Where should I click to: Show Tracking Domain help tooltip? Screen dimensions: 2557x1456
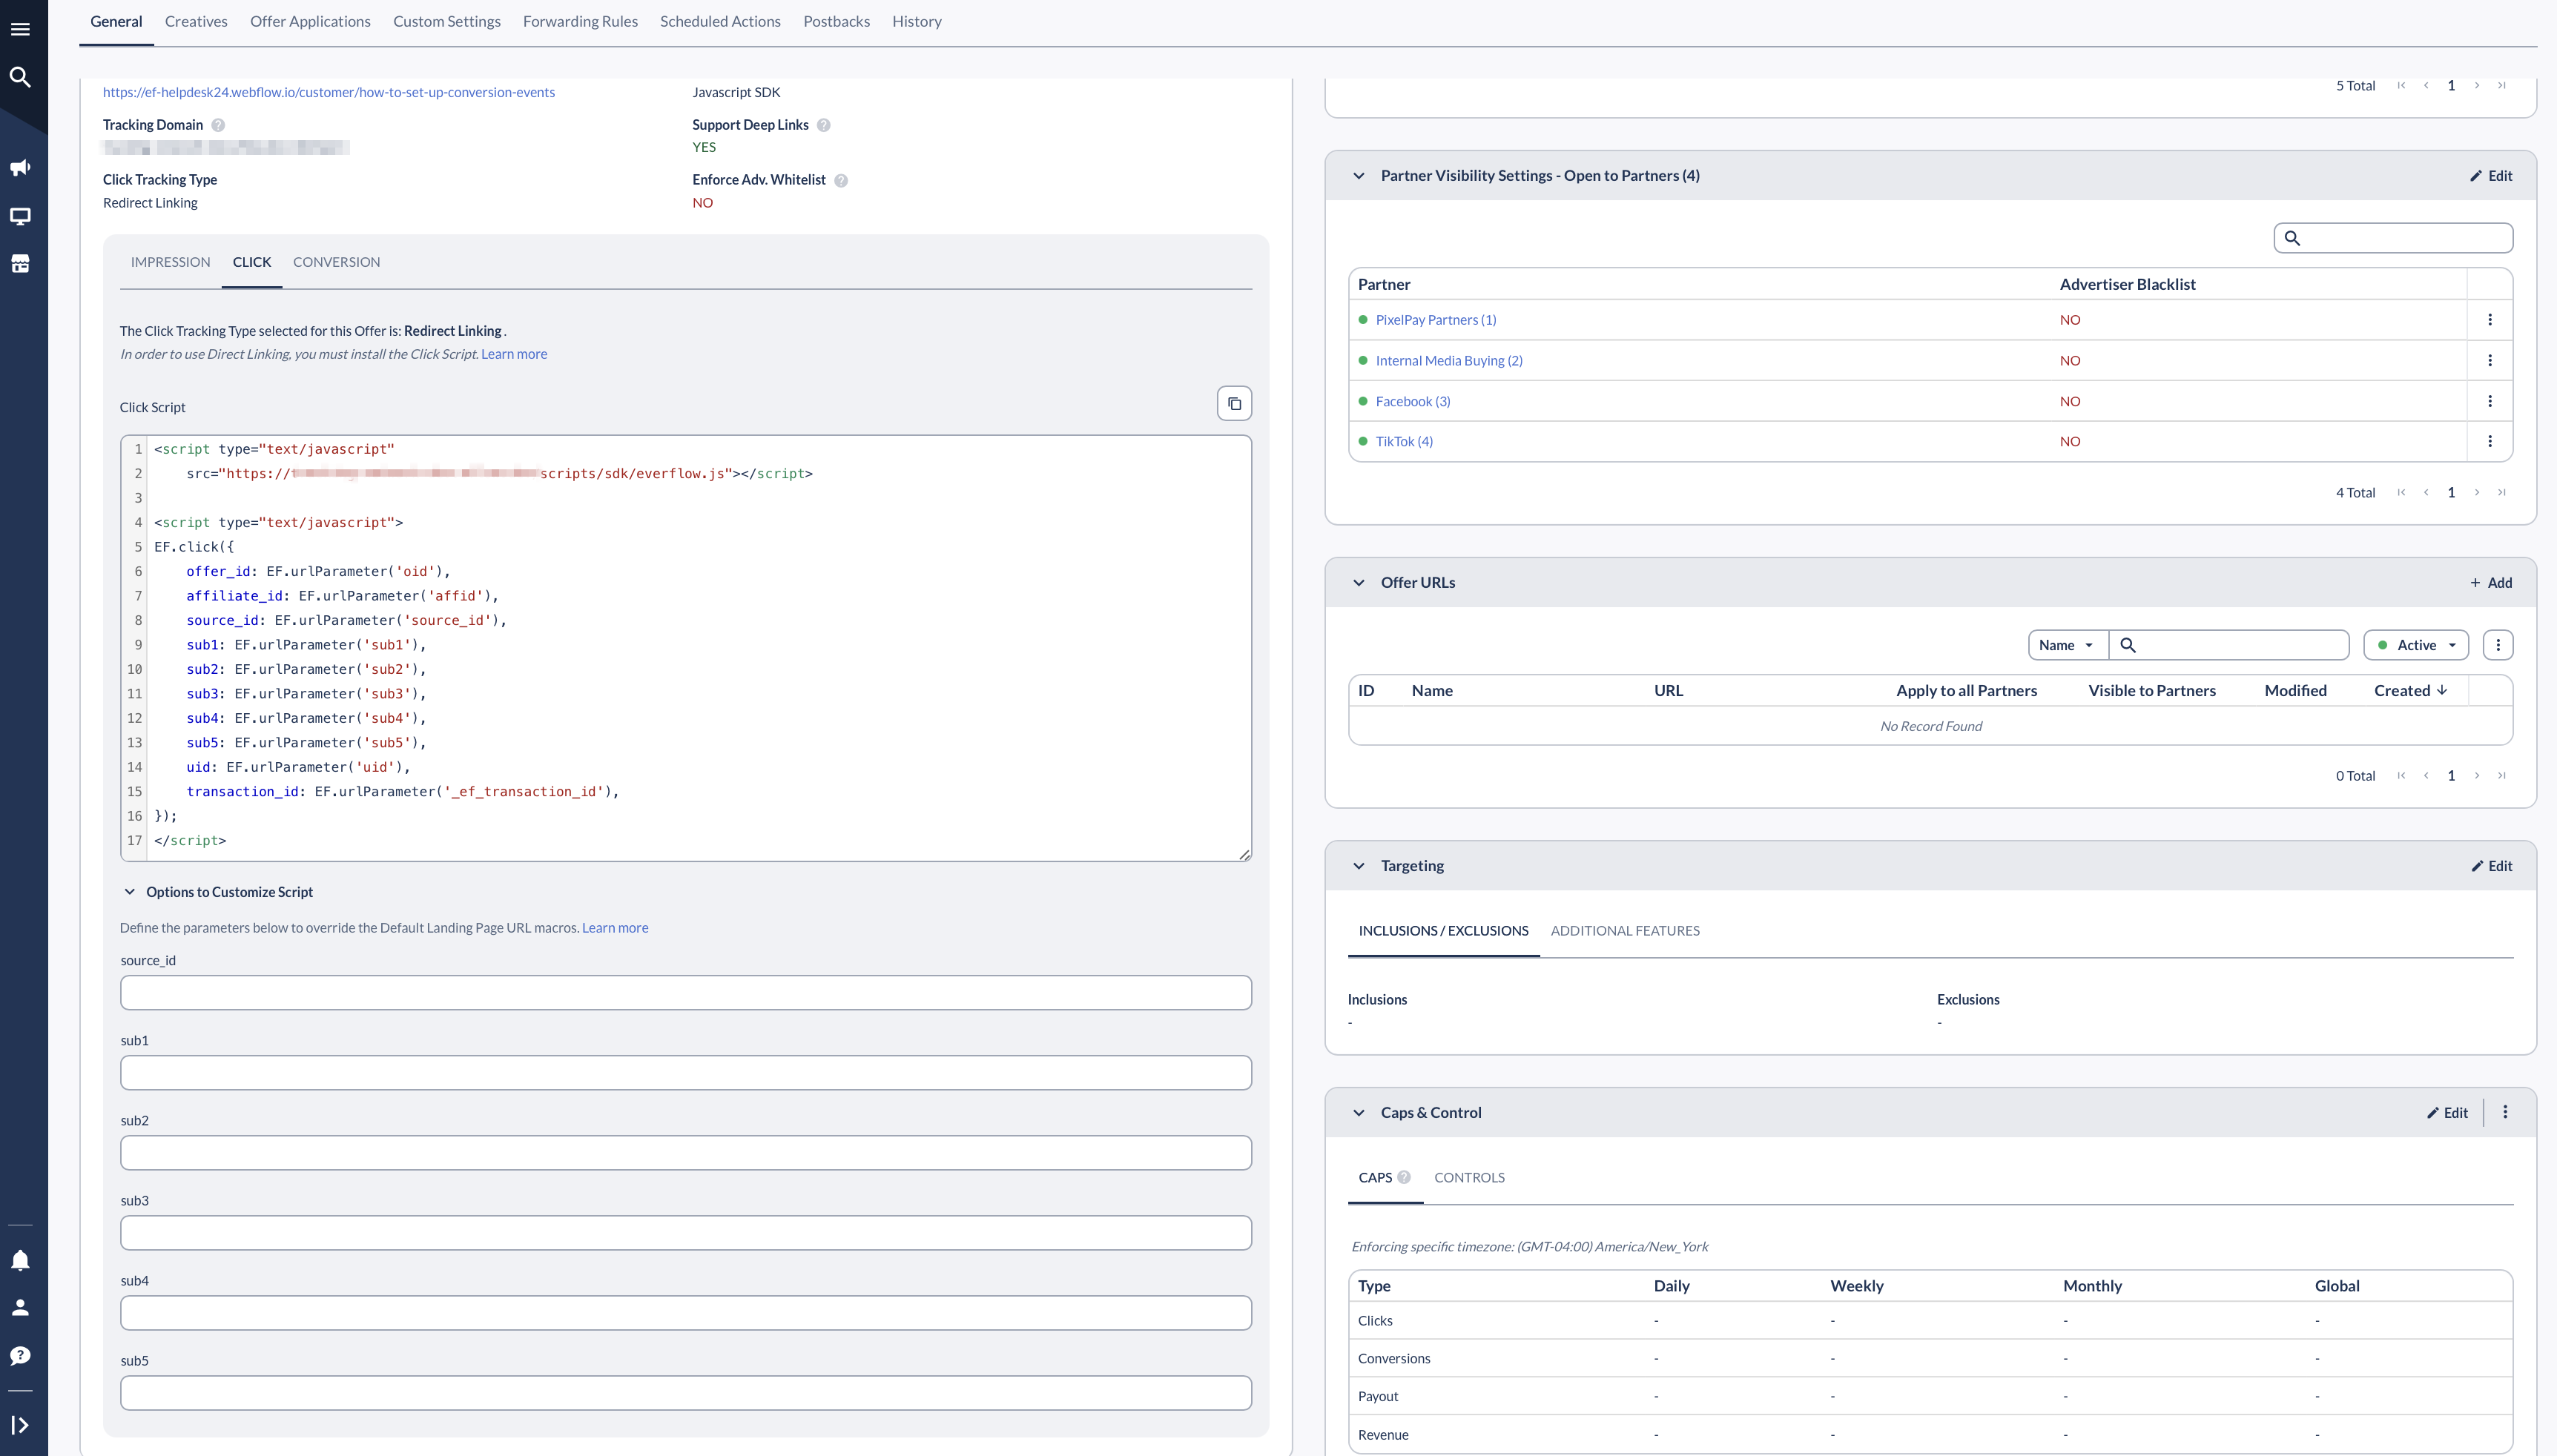[218, 125]
